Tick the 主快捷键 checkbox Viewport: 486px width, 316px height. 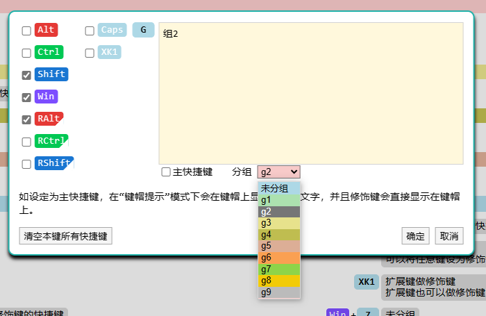pos(166,172)
